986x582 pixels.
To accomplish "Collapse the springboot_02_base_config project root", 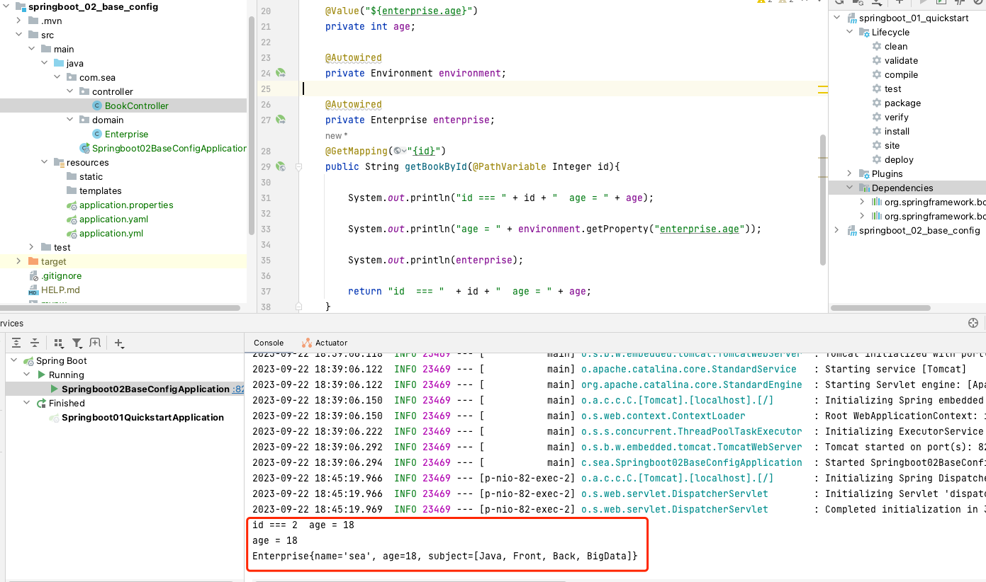I will click(x=6, y=6).
